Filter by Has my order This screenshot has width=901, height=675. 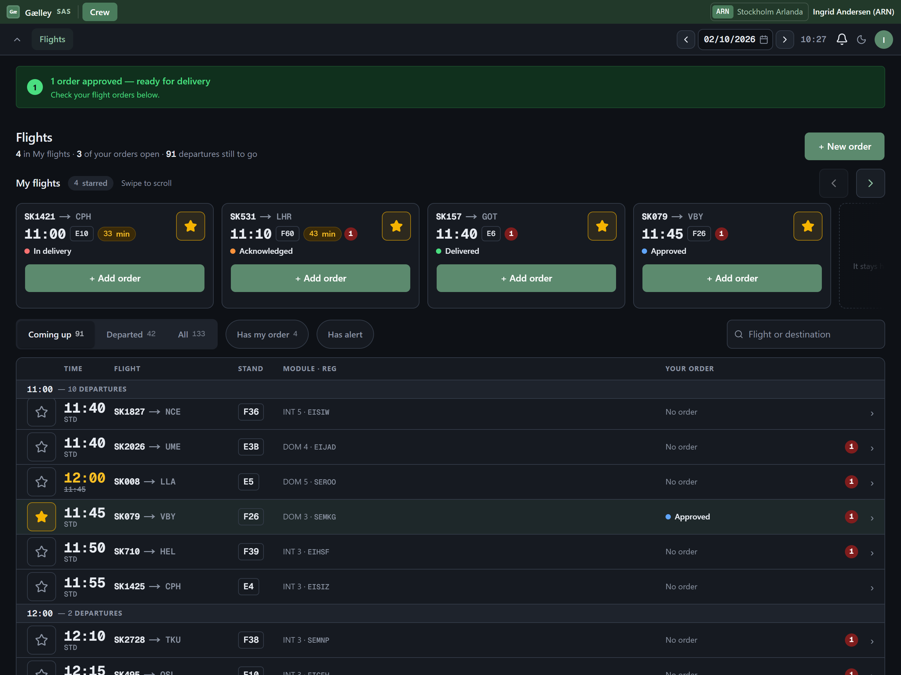click(x=267, y=334)
